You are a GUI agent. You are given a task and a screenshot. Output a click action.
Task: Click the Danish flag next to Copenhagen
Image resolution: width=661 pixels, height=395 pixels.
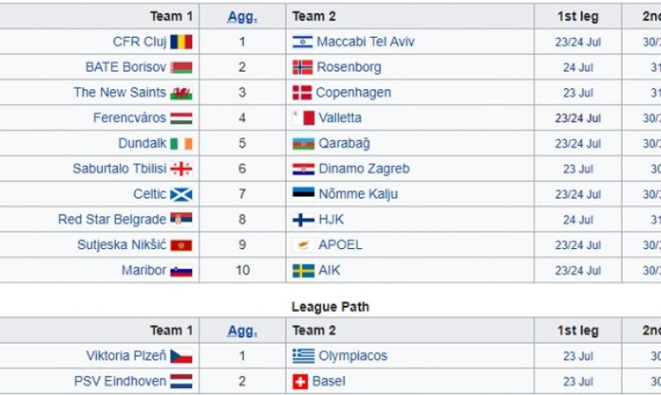[x=302, y=93]
